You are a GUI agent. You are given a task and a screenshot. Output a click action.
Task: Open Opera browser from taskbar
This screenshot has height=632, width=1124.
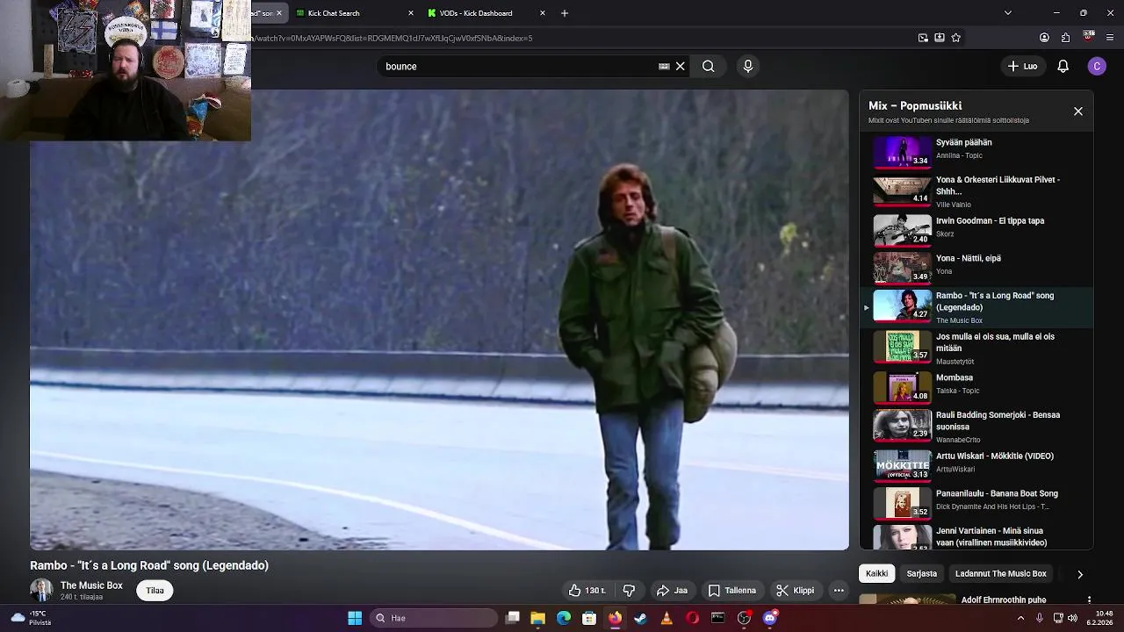click(x=693, y=618)
